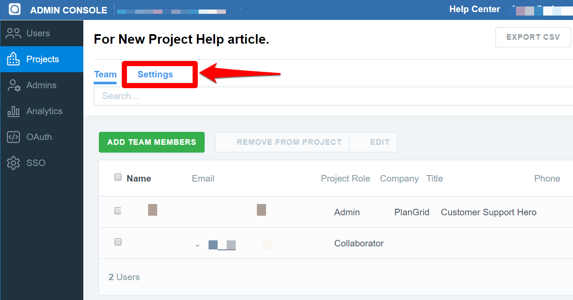Sort by the Title column header
Viewport: 573px width, 300px height.
434,179
